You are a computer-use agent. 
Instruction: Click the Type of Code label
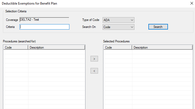point(91,20)
